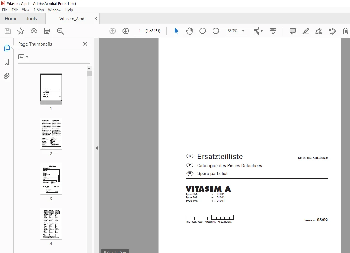This screenshot has width=350, height=253.
Task: Select page 3 thumbnail
Action: point(51,179)
